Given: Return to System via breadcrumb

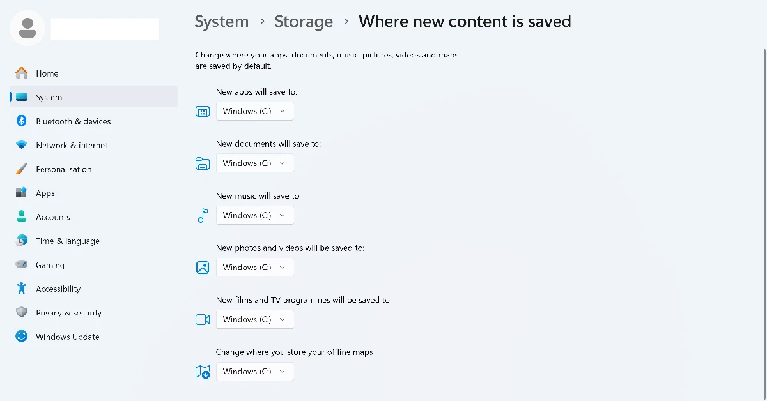Looking at the screenshot, I should pos(221,22).
